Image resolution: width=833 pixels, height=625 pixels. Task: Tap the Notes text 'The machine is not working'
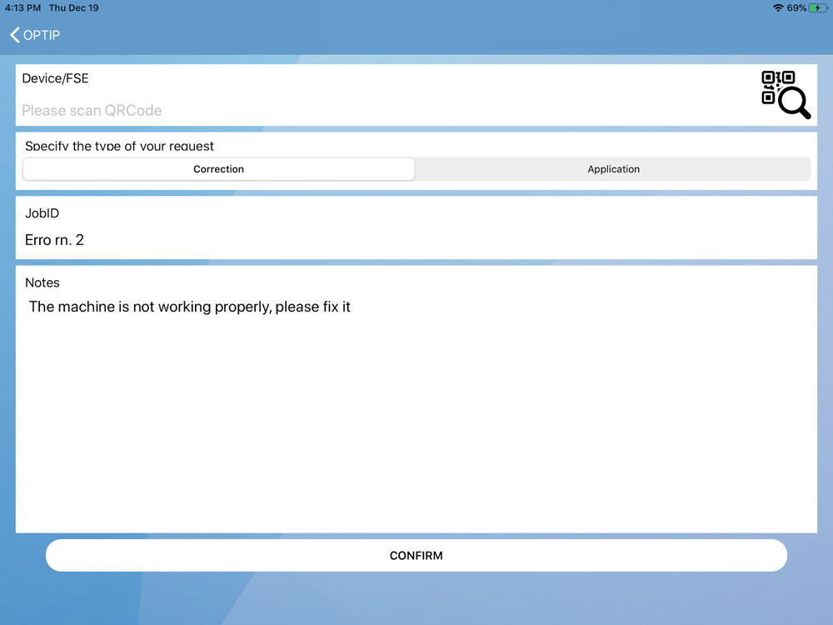pyautogui.click(x=190, y=307)
